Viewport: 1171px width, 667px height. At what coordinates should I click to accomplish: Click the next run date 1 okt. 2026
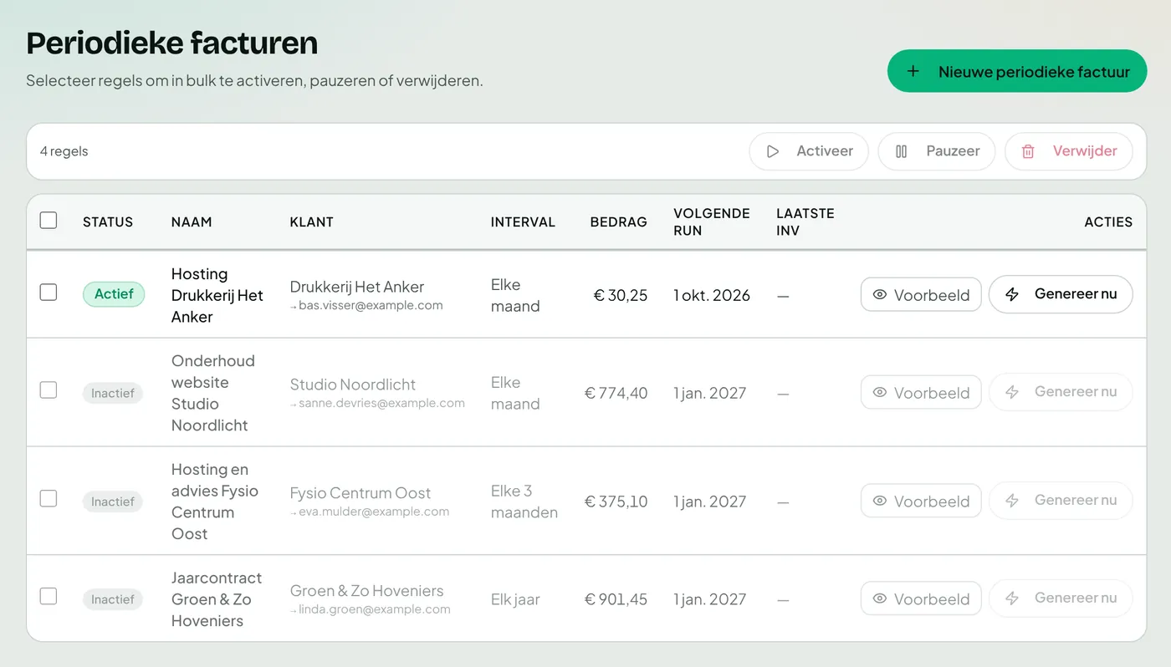tap(712, 295)
